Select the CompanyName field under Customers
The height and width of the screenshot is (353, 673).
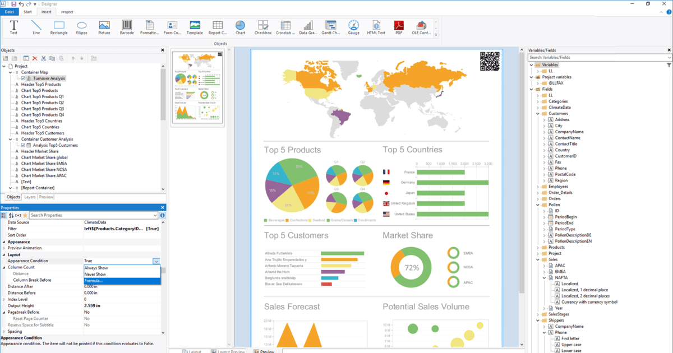point(569,132)
